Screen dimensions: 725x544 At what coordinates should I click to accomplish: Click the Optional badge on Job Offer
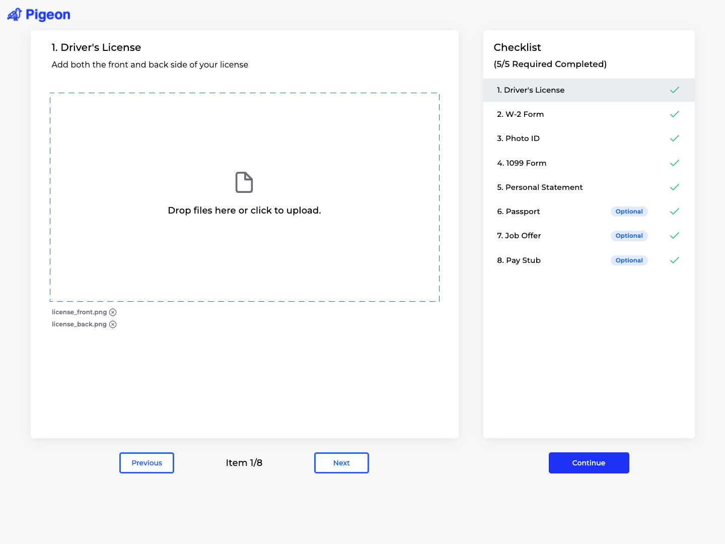click(629, 236)
